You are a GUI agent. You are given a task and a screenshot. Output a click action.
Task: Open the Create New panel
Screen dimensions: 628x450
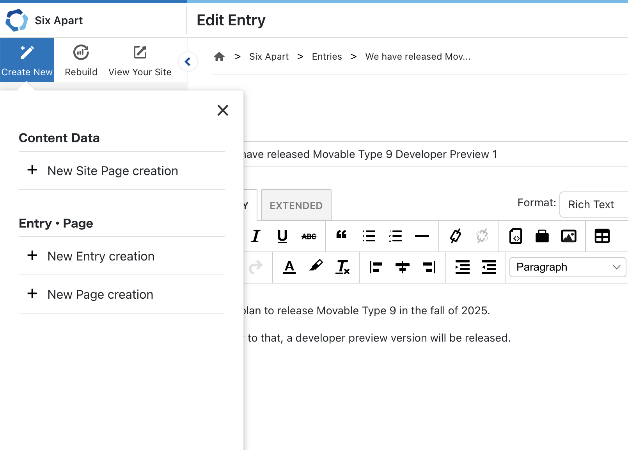(x=27, y=60)
